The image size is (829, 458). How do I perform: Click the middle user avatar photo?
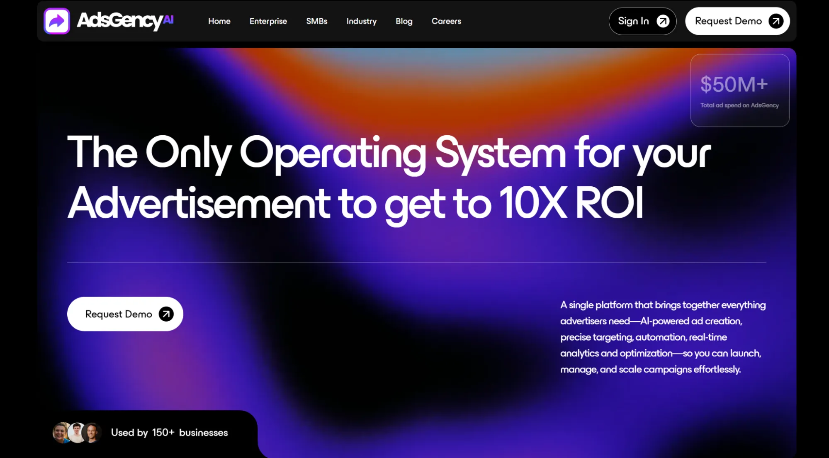click(77, 433)
